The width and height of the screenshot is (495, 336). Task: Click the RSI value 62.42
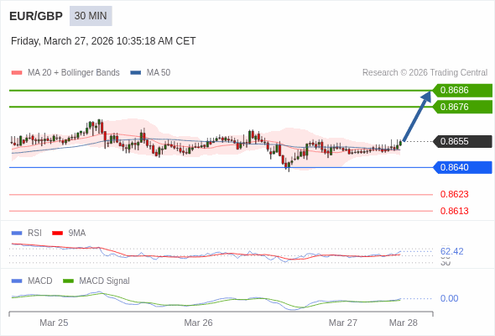click(451, 252)
